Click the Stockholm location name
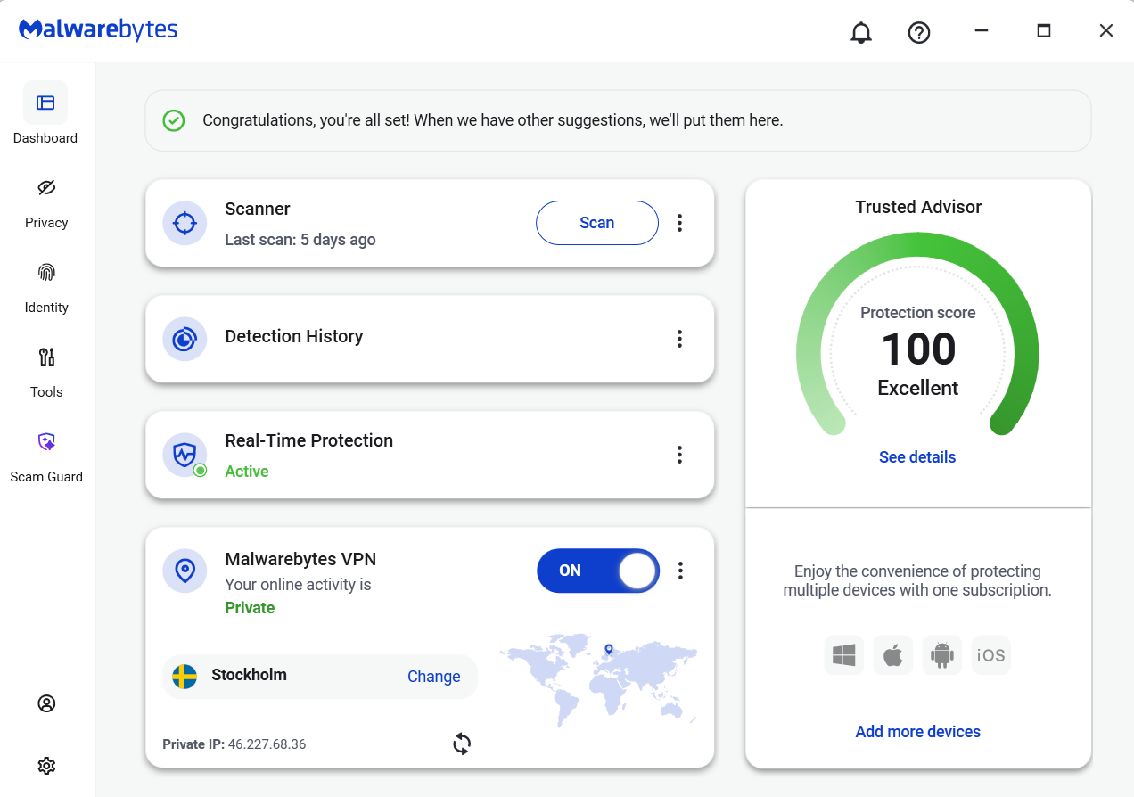The width and height of the screenshot is (1134, 797). tap(249, 675)
